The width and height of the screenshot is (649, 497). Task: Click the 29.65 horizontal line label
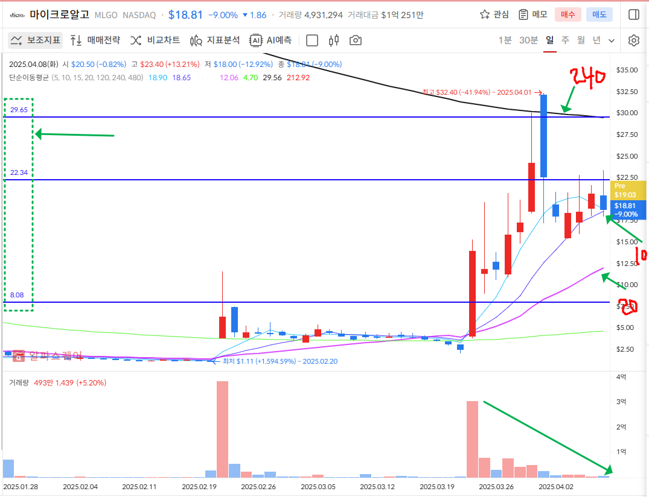[x=19, y=110]
